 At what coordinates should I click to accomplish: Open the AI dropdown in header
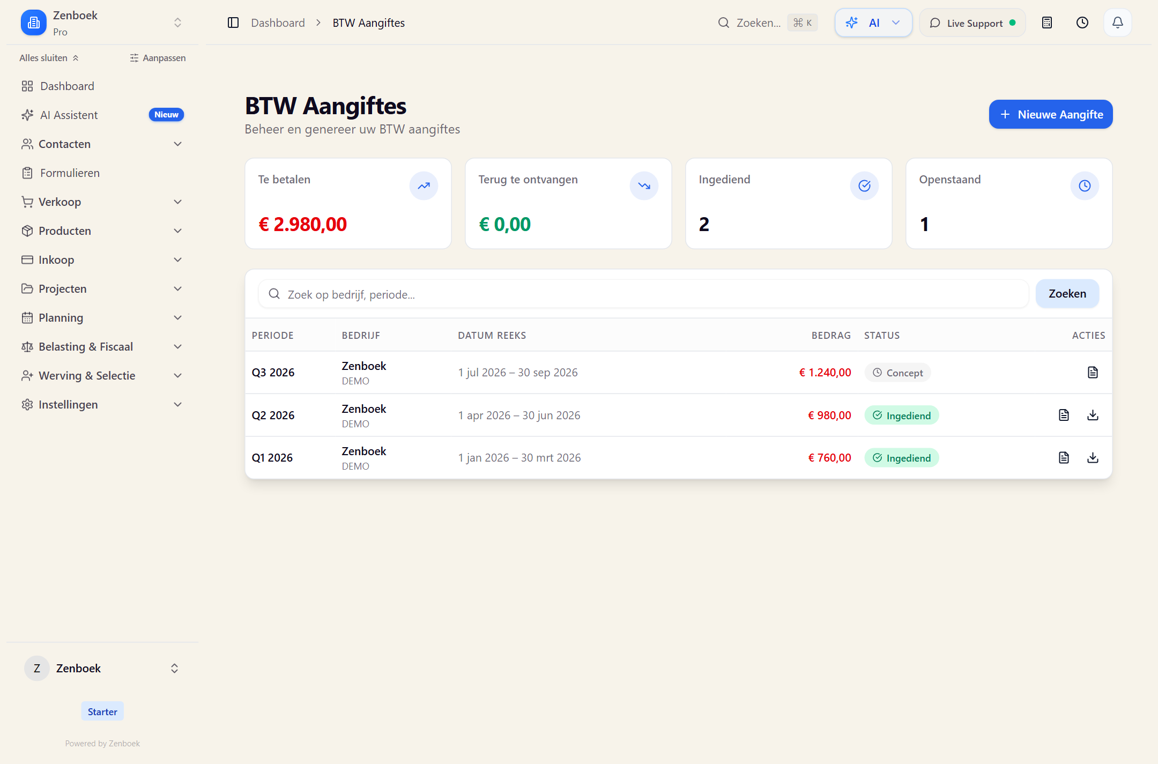click(873, 23)
